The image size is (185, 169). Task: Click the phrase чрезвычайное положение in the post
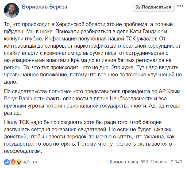pos(36,75)
